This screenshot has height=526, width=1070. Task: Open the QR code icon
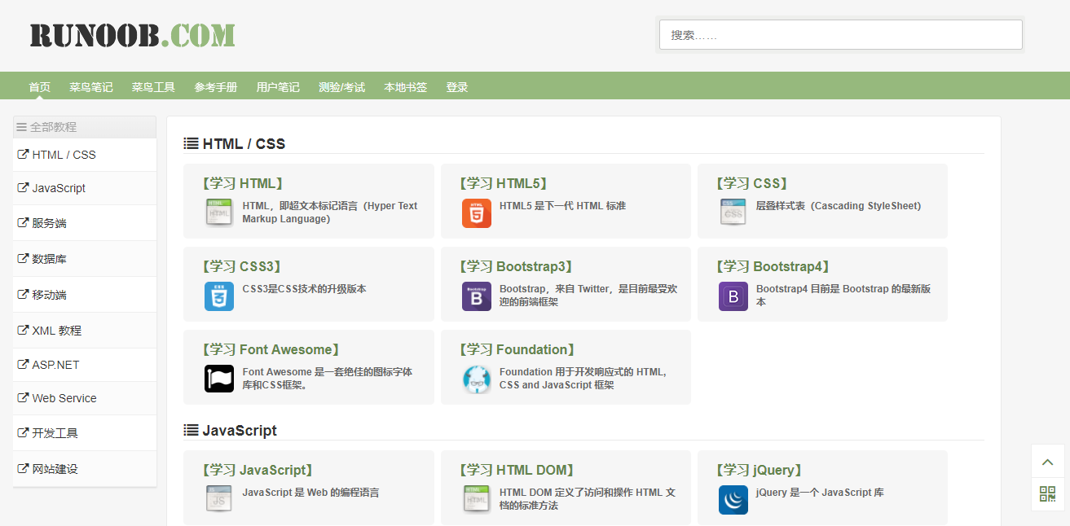[1048, 493]
